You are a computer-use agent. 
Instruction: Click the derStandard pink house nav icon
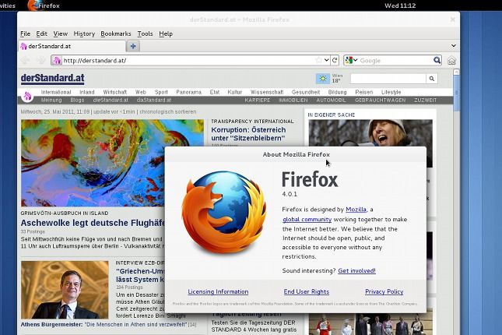27,96
